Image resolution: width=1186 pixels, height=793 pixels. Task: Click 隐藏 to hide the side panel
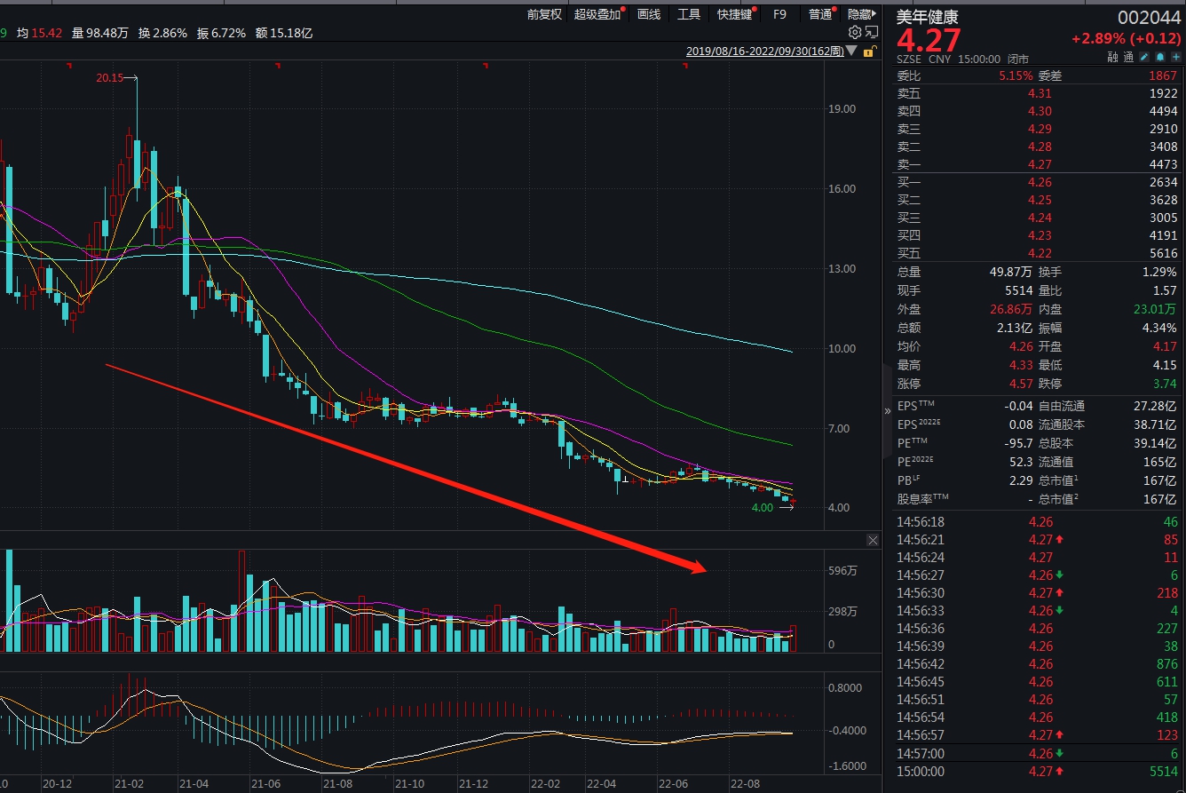[x=860, y=14]
